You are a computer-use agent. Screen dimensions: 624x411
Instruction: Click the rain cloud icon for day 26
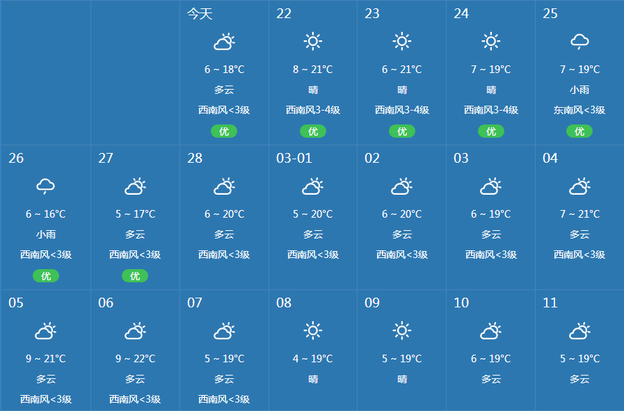46,186
